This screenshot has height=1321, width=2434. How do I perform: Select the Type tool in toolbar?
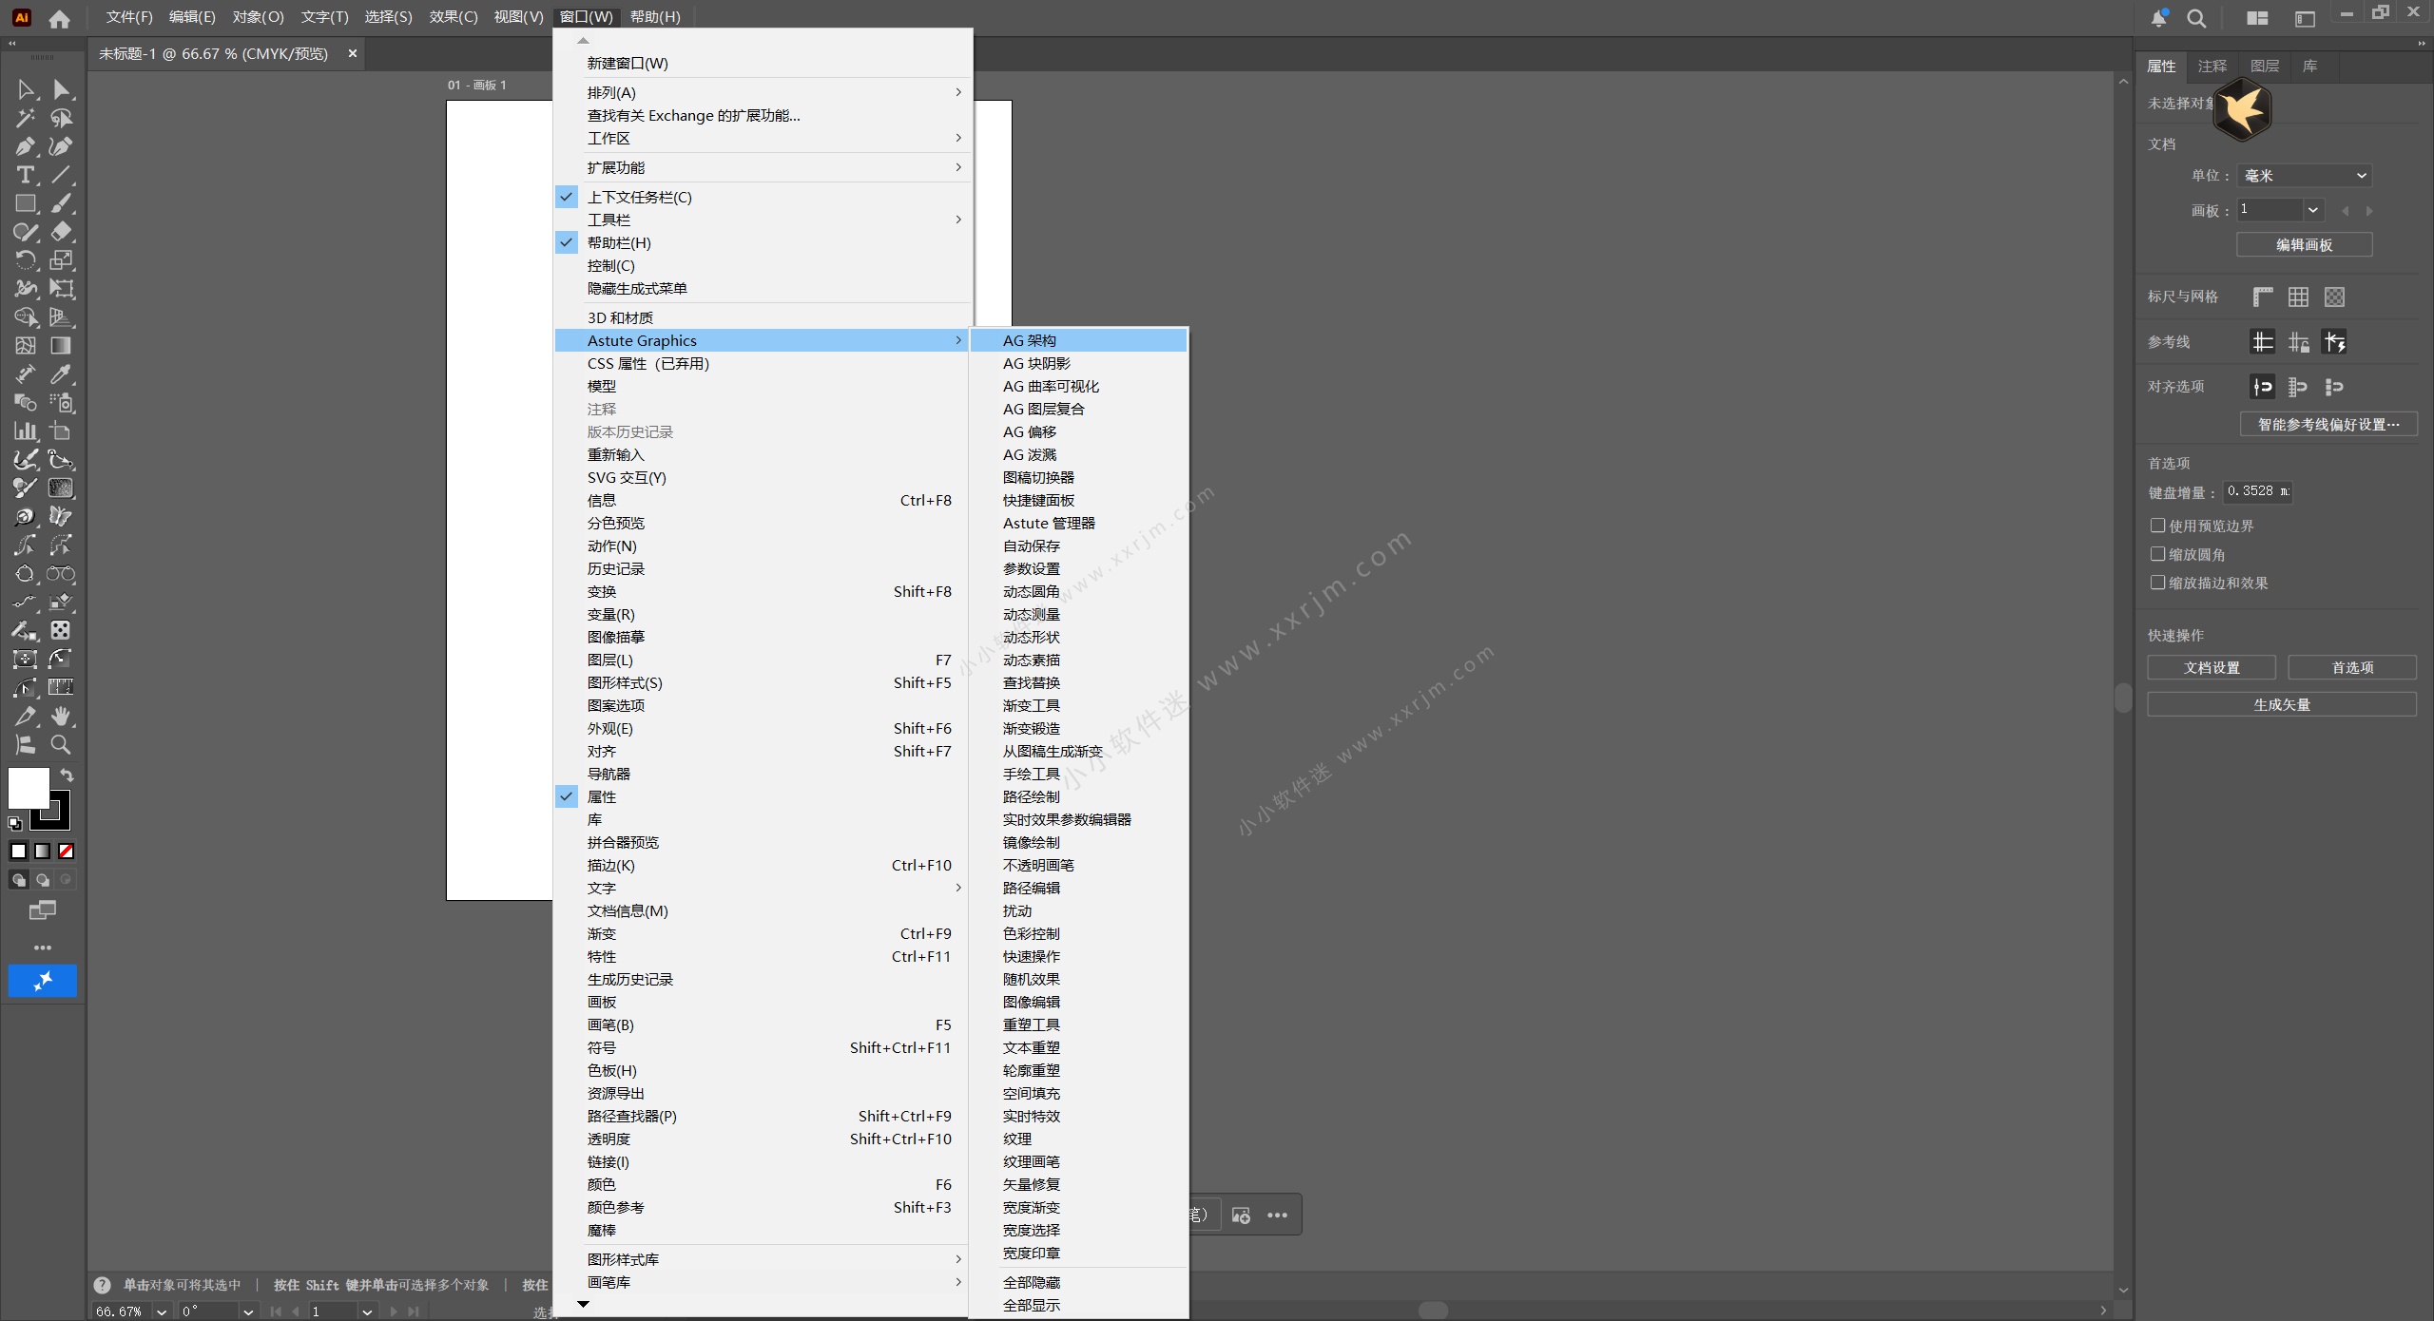tap(26, 175)
